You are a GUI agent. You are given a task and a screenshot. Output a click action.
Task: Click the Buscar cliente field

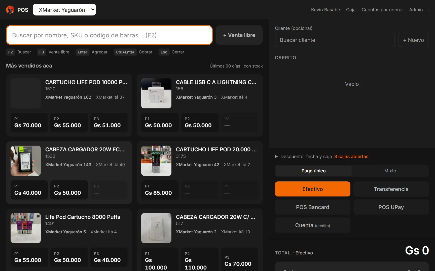[335, 40]
